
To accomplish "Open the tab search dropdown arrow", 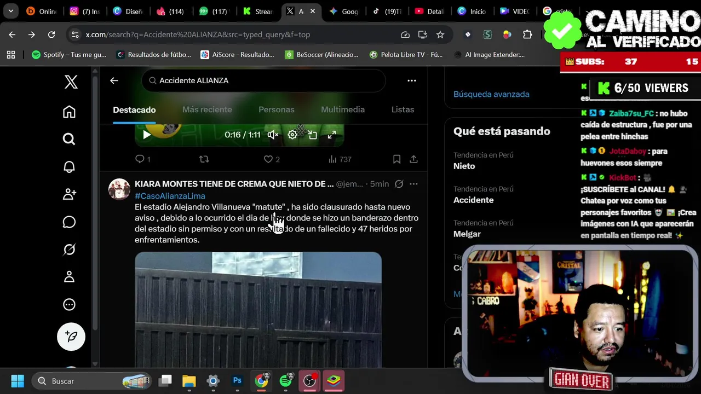I will [x=11, y=11].
